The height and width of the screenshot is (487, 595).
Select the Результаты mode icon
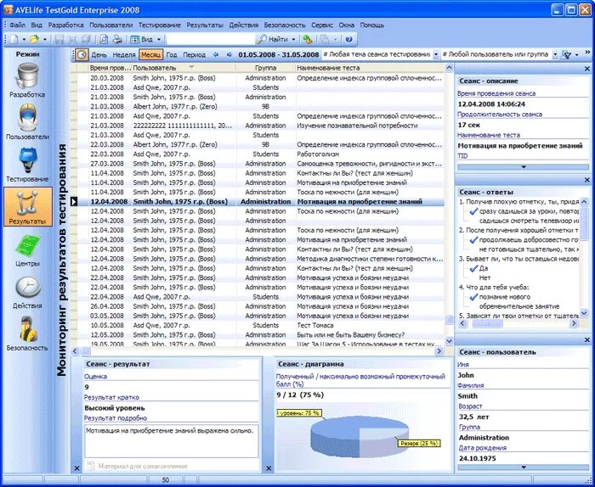[x=28, y=206]
